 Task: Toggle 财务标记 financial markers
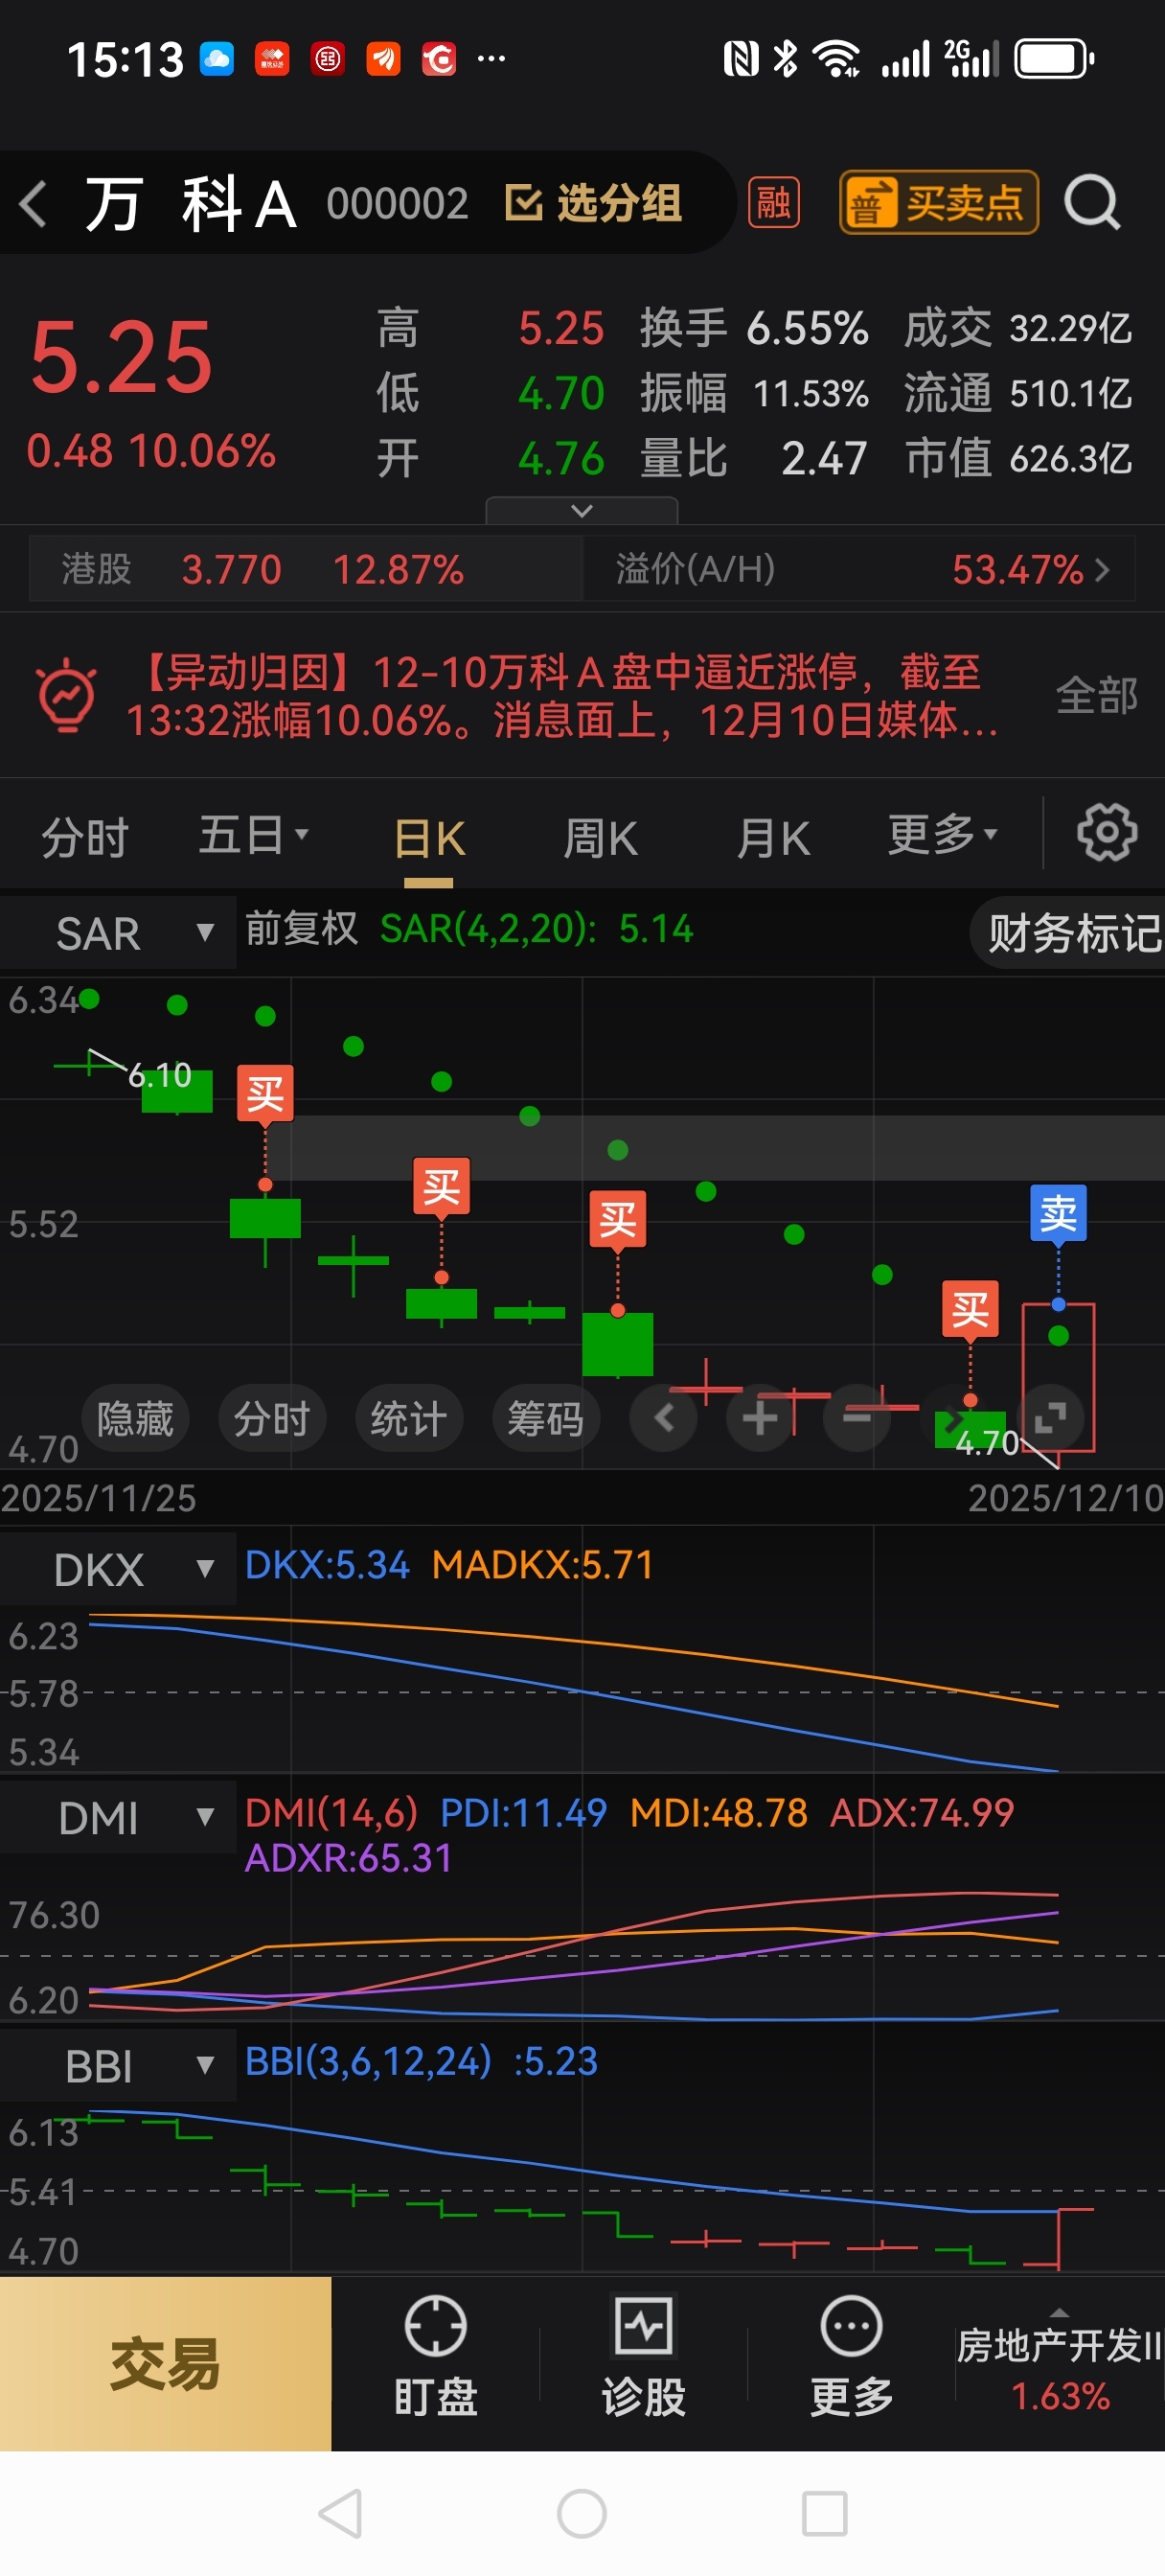[1070, 933]
